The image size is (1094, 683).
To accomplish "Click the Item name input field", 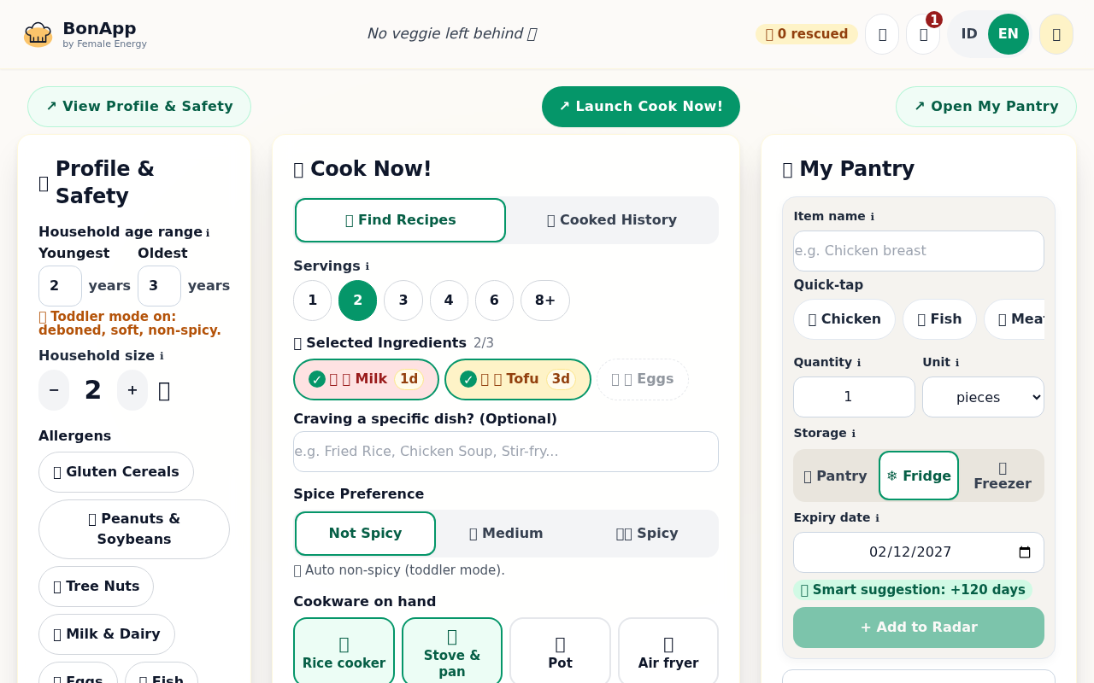I will (919, 251).
